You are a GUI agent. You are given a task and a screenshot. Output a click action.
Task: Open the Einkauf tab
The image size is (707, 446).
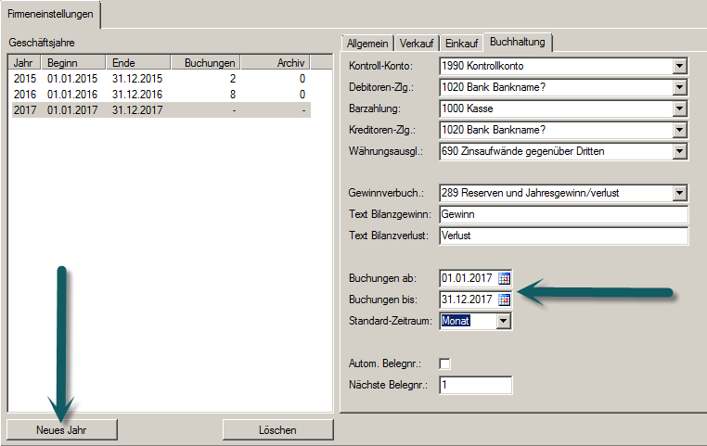(461, 44)
